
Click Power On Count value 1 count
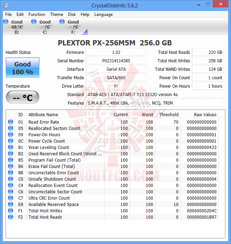[208, 78]
